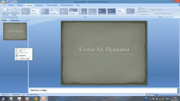Switch to Slide Sorter view icon

click(x=150, y=95)
